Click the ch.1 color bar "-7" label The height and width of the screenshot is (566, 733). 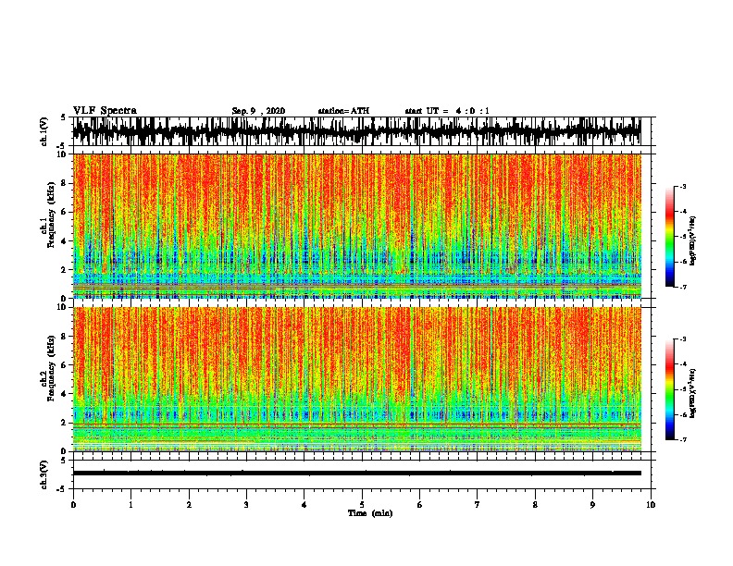tap(682, 287)
